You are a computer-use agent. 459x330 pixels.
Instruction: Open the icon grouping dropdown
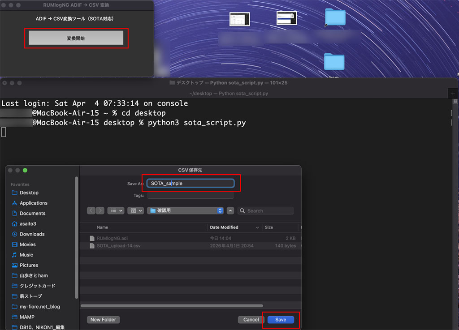point(136,210)
